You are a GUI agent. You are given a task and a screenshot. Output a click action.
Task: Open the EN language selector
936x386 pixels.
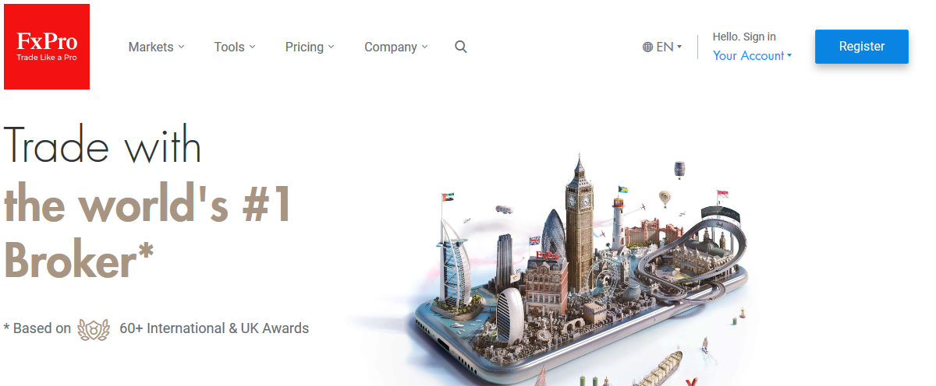(662, 47)
